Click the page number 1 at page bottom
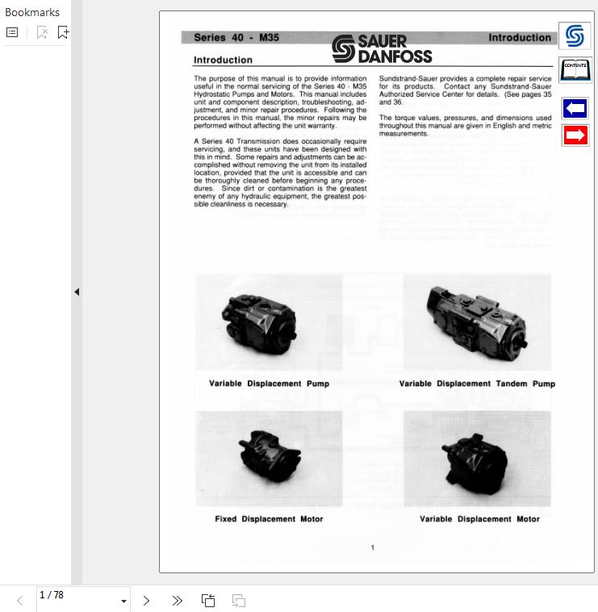Image resolution: width=598 pixels, height=612 pixels. [373, 547]
